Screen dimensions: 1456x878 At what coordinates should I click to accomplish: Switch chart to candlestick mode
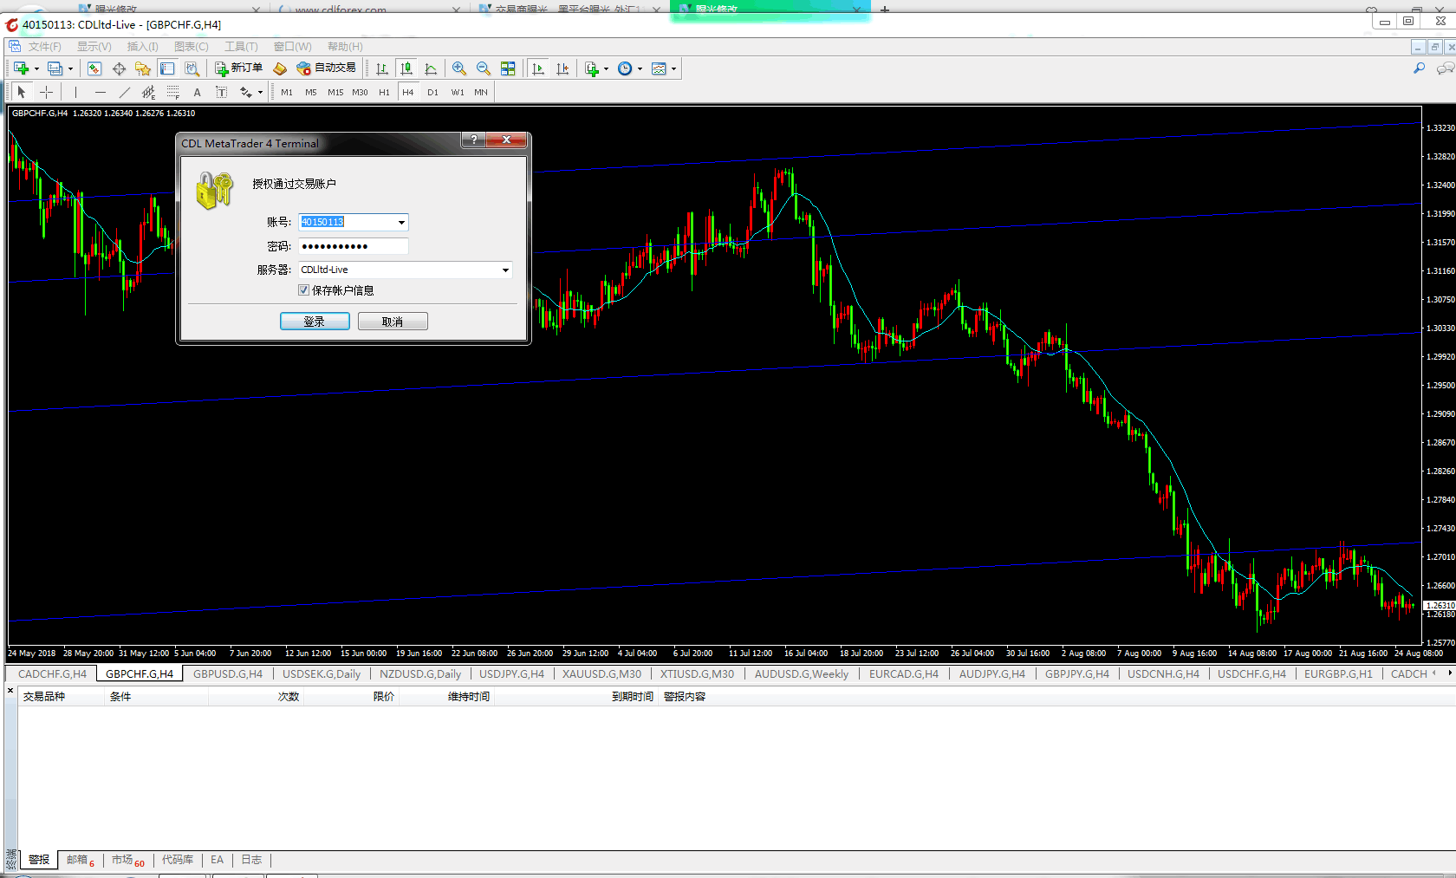click(x=406, y=68)
